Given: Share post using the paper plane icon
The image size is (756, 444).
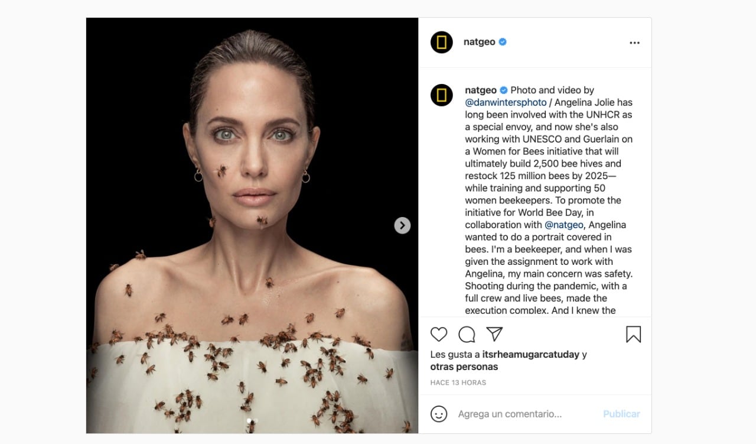Looking at the screenshot, I should 494,334.
